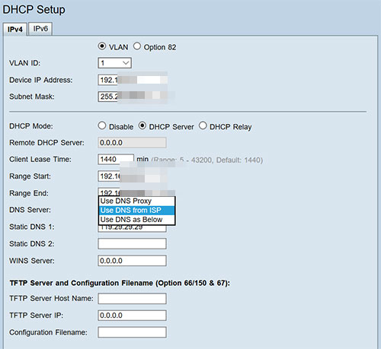Select the VLAN radio button
Image resolution: width=381 pixels, height=349 pixels.
(x=102, y=46)
